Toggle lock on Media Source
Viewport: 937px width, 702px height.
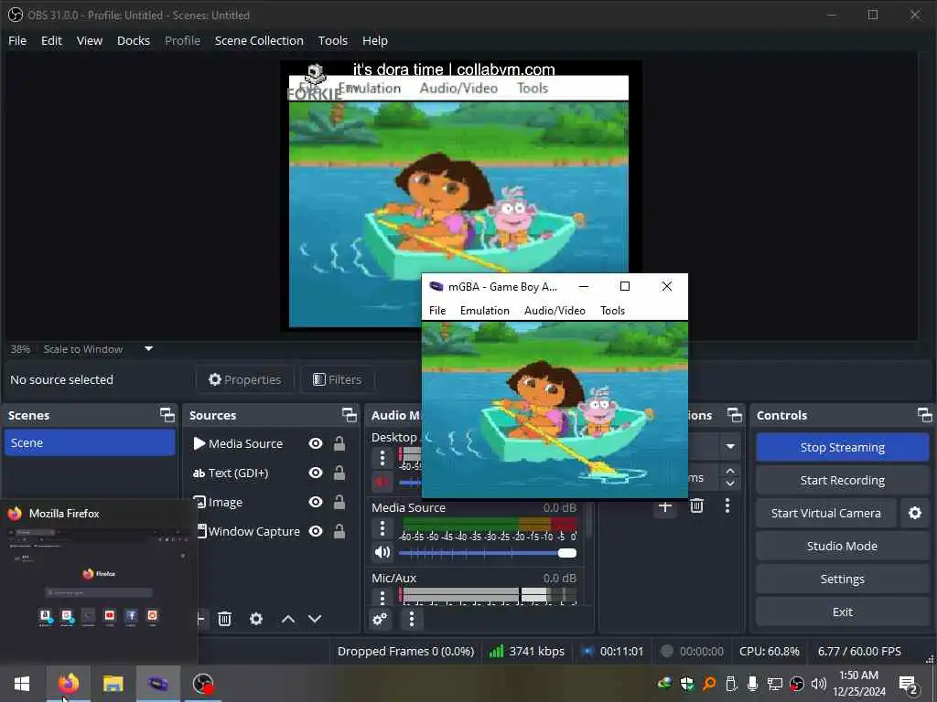coord(339,443)
